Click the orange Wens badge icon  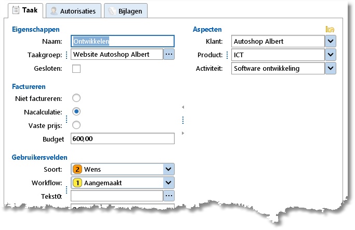click(77, 169)
